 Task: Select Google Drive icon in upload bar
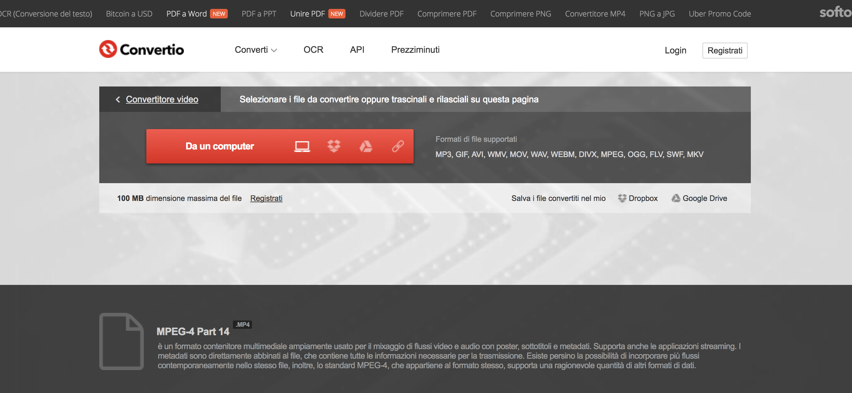tap(366, 146)
